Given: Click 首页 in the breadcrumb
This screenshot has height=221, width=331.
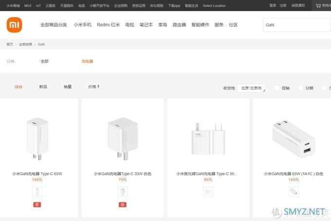Looking at the screenshot, I should [x=10, y=44].
